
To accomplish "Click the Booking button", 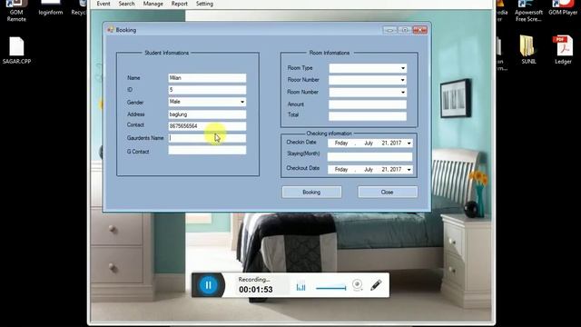I will (311, 192).
